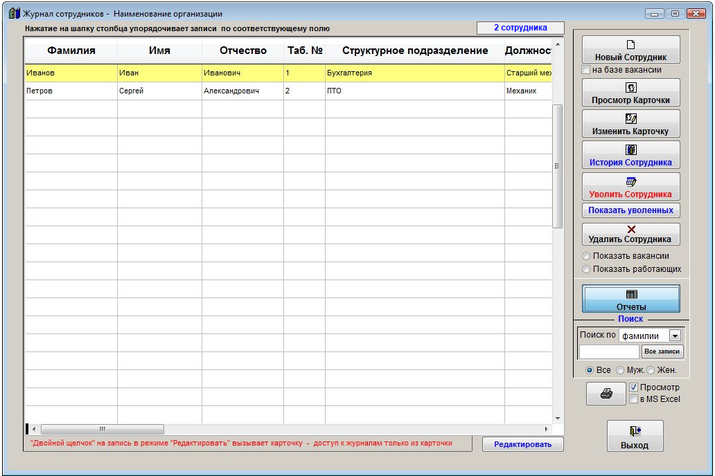Click the book icon above История Сотрудника

pos(630,149)
